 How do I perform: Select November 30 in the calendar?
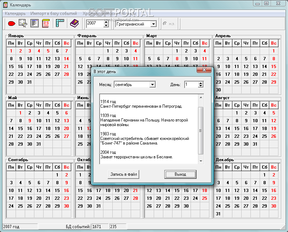(186, 206)
